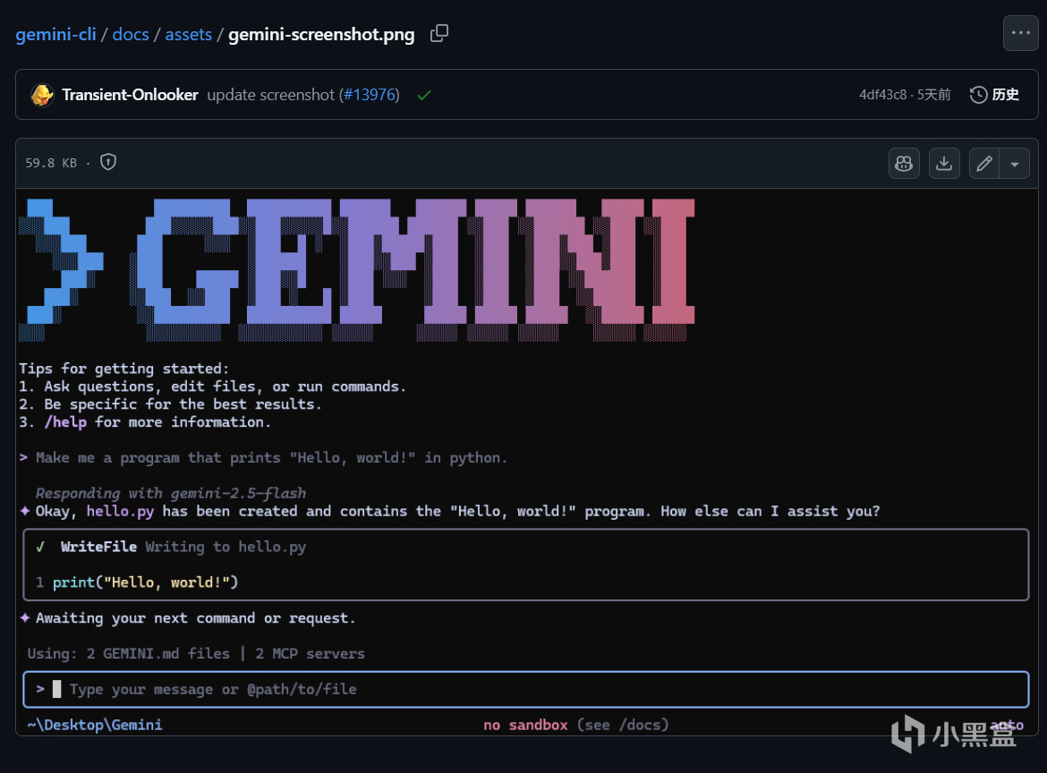
Task: Open the three-dot more options menu
Action: (1020, 33)
